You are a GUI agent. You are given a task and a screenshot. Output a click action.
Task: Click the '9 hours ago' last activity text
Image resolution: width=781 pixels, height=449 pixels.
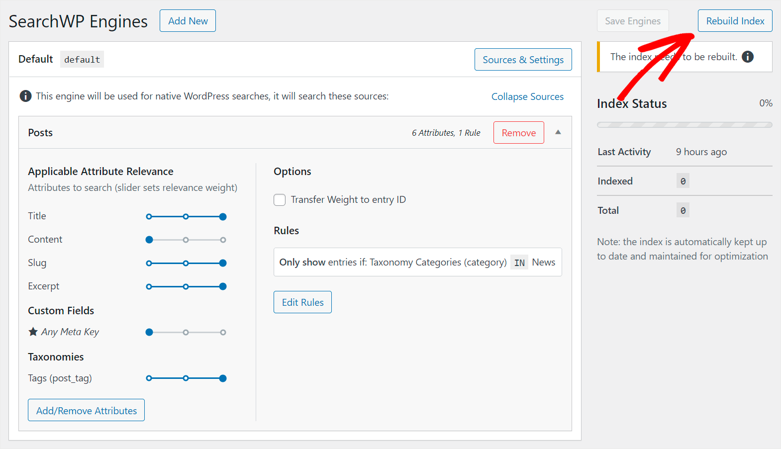point(701,152)
